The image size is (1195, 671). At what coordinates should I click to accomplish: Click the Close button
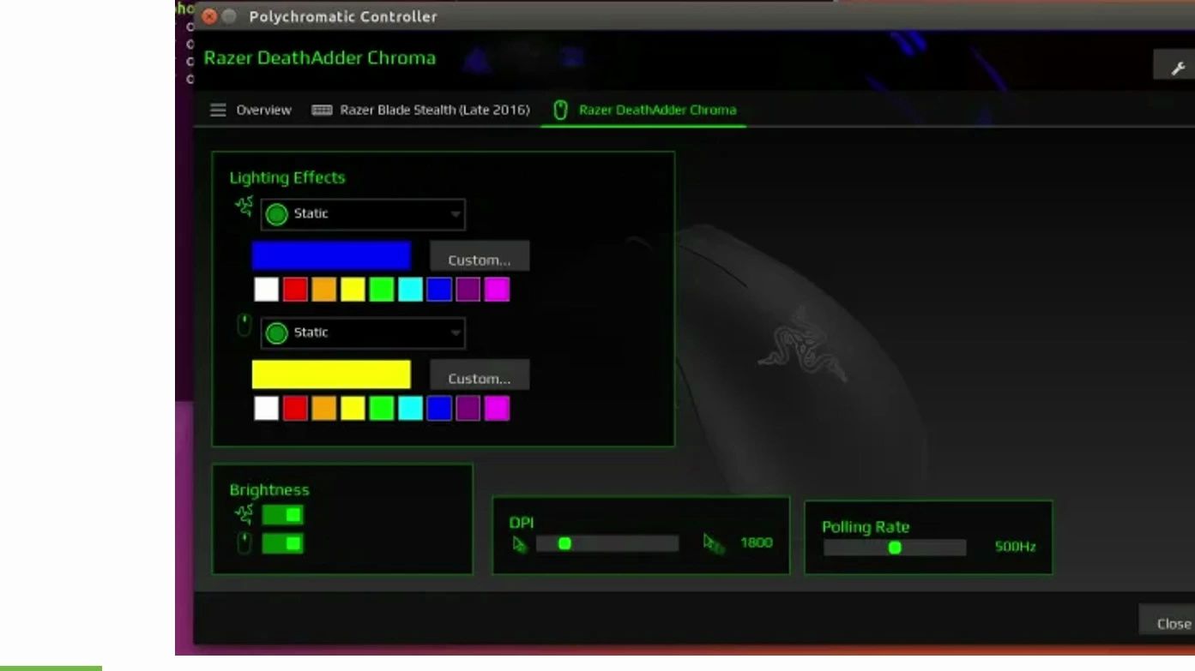1168,620
